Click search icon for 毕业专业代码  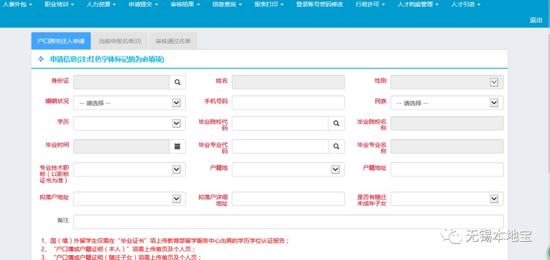[336, 146]
